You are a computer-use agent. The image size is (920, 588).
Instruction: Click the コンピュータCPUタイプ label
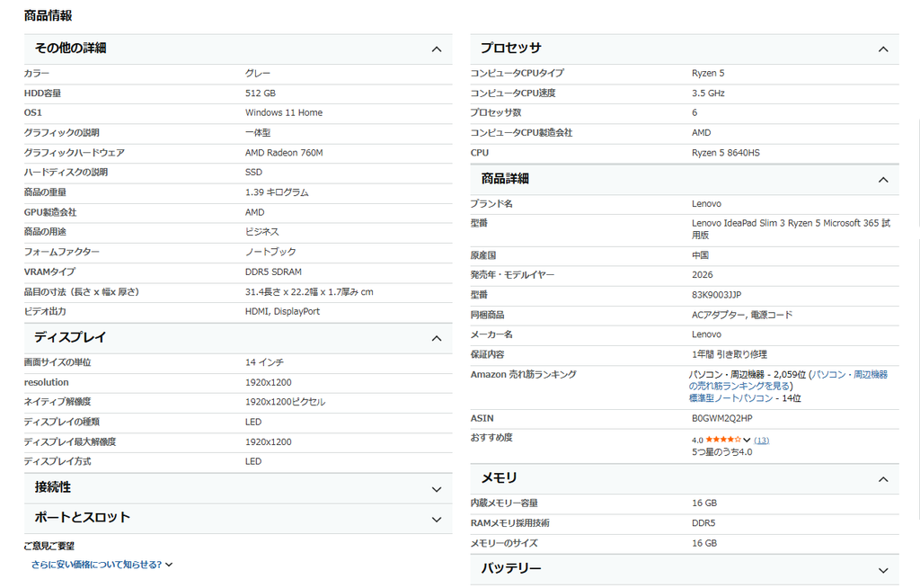pos(517,73)
